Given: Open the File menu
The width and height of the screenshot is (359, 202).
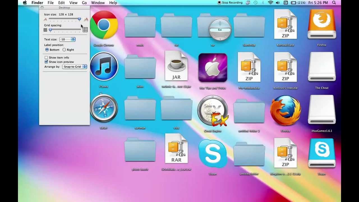Looking at the screenshot, I should (x=50, y=3).
